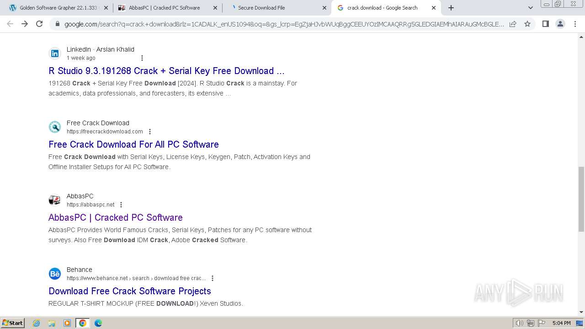Open Free Crack Download For All PC Software
The height and width of the screenshot is (329, 585).
(133, 144)
